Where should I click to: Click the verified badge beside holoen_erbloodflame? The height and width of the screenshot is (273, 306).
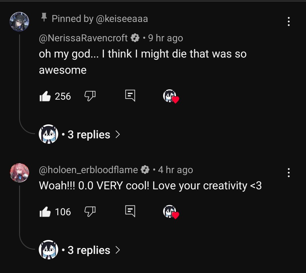(x=145, y=170)
